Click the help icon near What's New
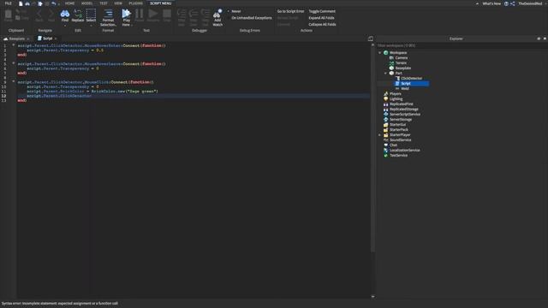The width and height of the screenshot is (548, 308). click(506, 3)
